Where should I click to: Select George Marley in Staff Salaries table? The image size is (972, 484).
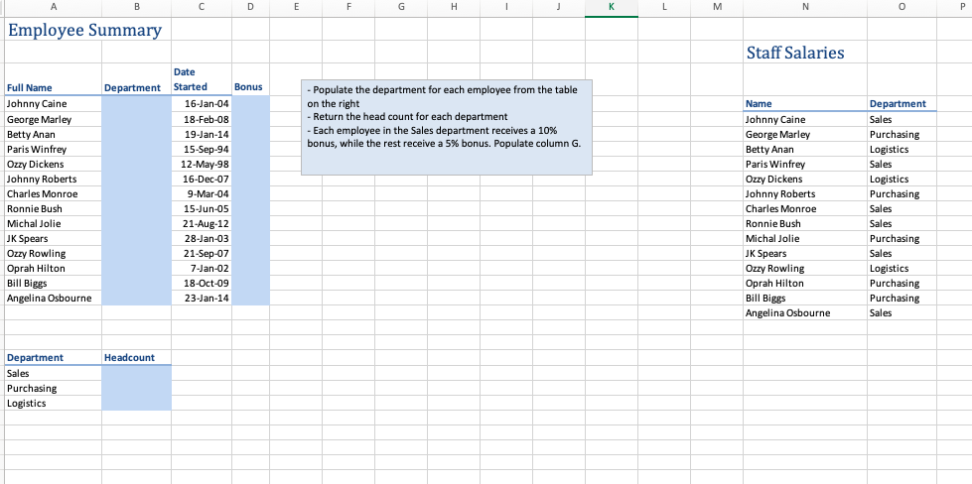[804, 134]
